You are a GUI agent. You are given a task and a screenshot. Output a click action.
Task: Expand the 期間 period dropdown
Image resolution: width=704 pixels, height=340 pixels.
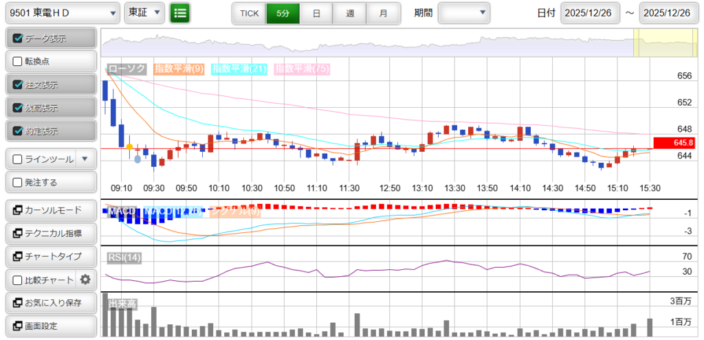coord(464,12)
